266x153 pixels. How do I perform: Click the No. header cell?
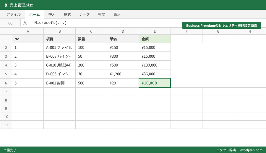tap(28, 39)
